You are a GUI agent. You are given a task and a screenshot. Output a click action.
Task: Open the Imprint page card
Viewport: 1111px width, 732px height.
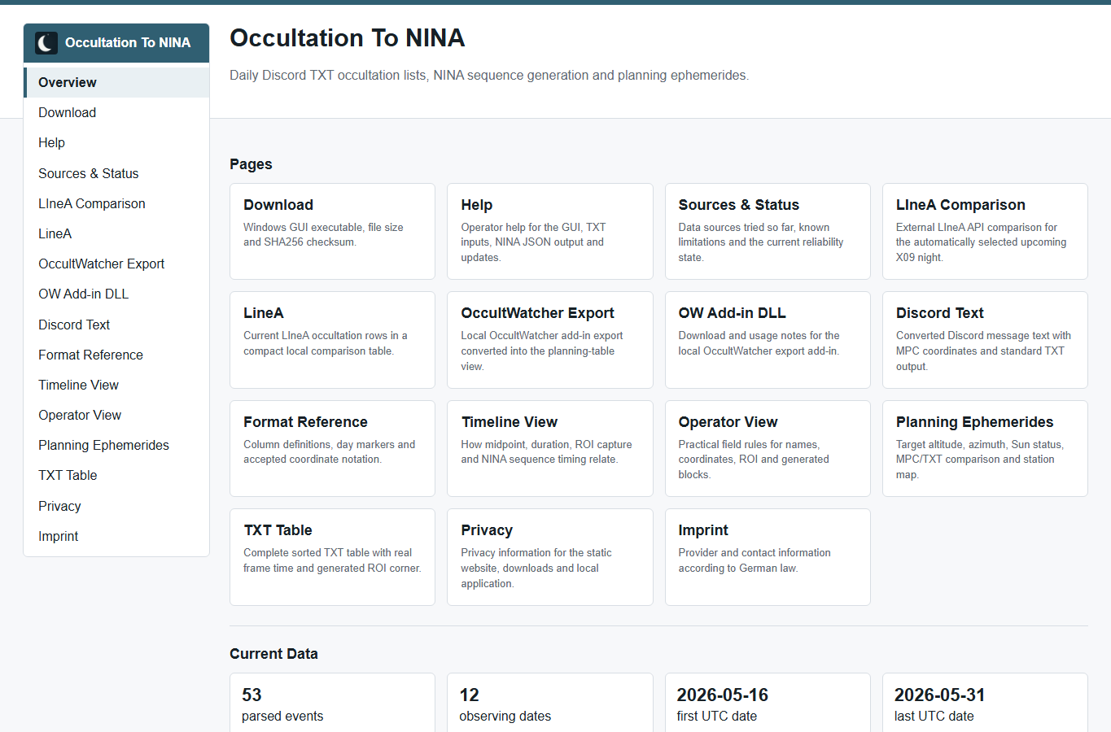coord(768,557)
